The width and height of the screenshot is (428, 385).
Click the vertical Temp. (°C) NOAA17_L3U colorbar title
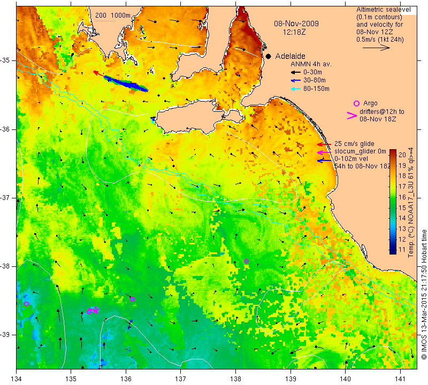(x=410, y=203)
